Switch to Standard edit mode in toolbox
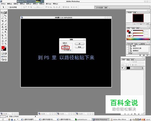This screenshot has width=151, height=121. point(2,53)
